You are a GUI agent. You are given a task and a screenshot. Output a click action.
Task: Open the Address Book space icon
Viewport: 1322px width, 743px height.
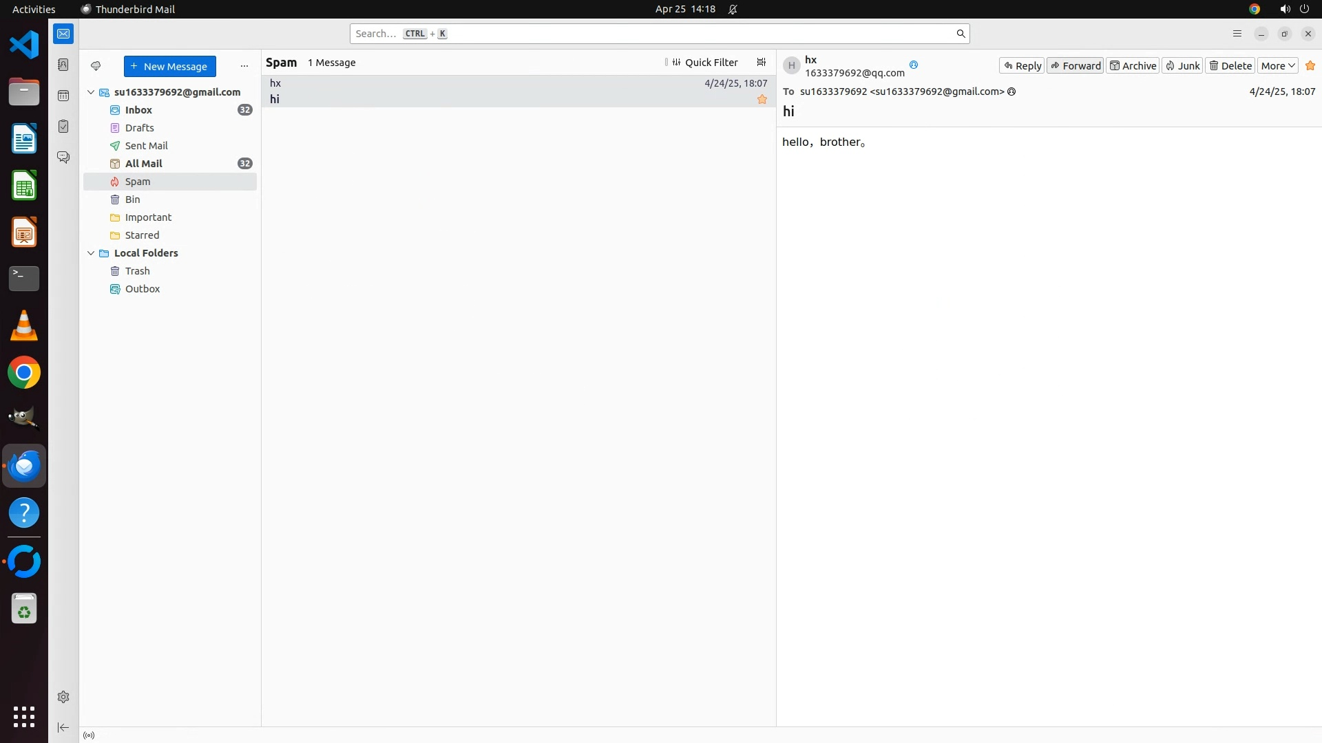(x=63, y=65)
